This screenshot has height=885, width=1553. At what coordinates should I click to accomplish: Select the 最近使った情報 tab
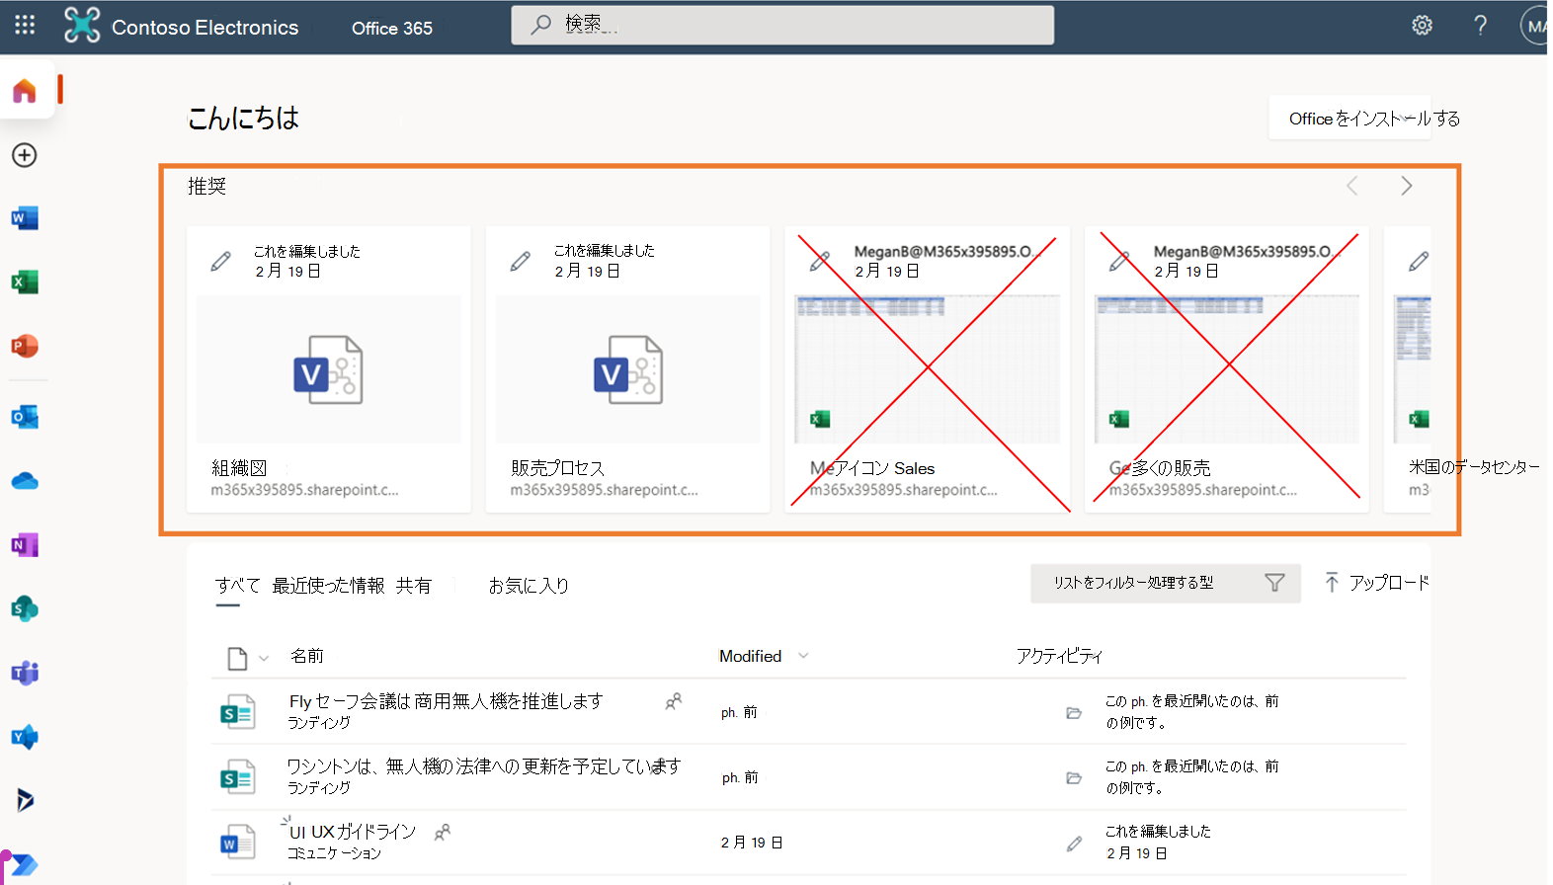coord(329,586)
